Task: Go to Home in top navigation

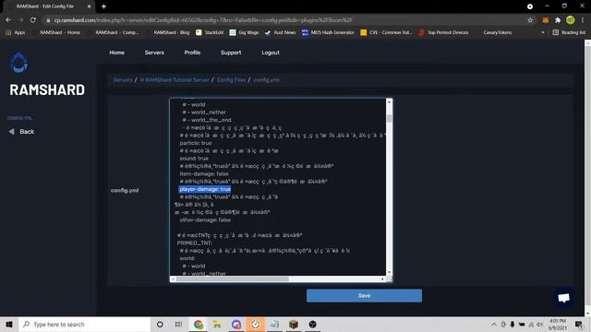Action: pyautogui.click(x=117, y=53)
